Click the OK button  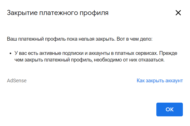tap(170, 109)
